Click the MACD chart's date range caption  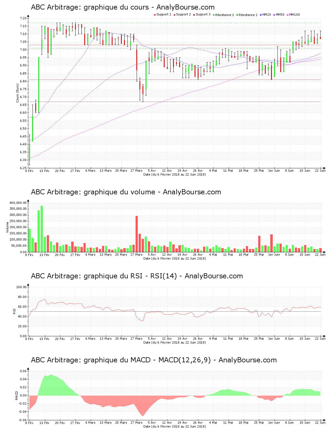pos(174,426)
